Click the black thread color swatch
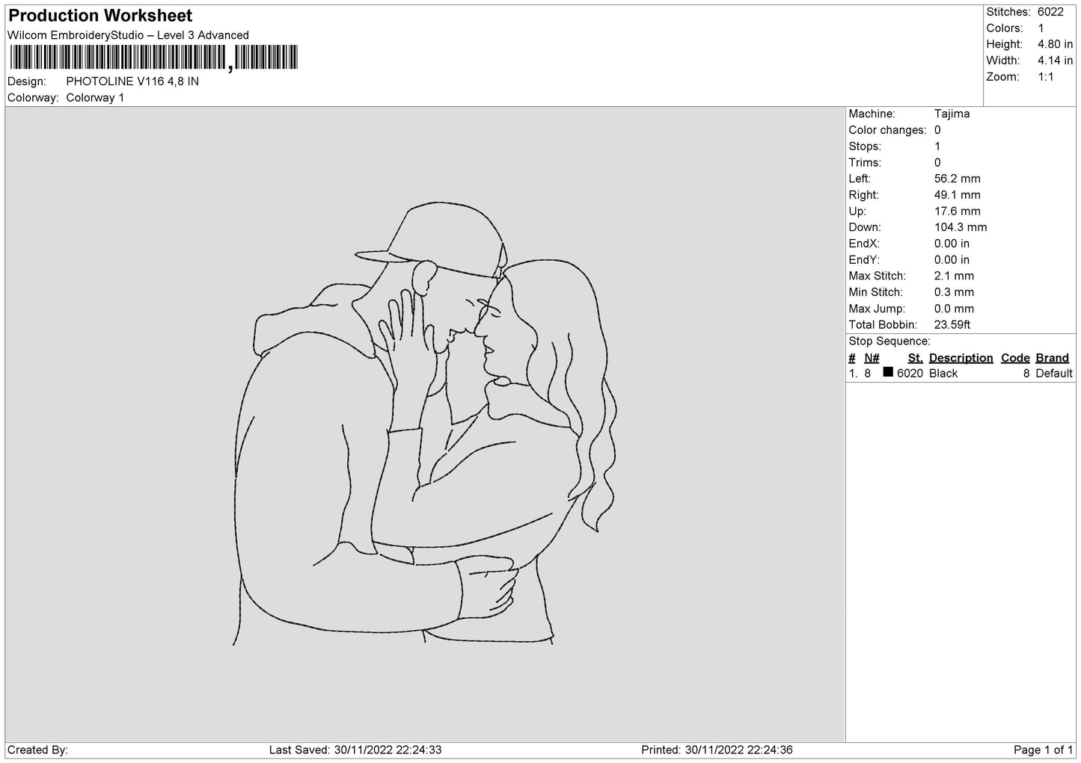 point(888,372)
